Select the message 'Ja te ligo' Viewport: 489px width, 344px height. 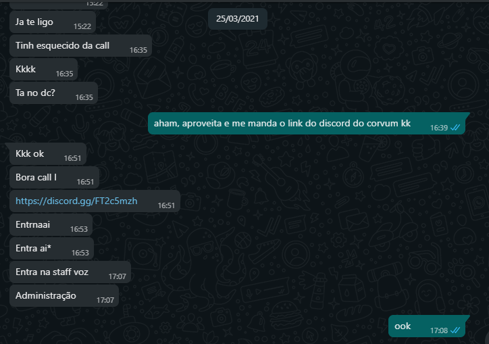tap(53, 22)
